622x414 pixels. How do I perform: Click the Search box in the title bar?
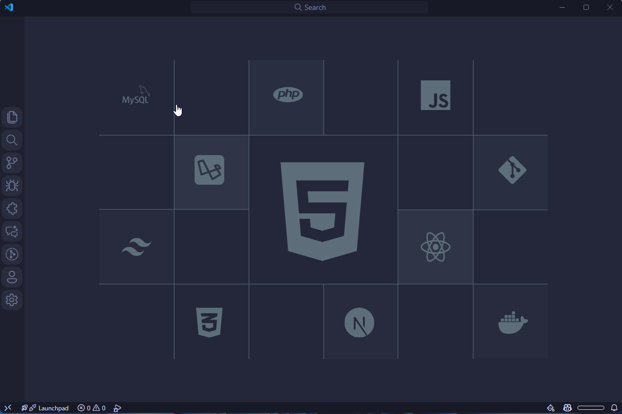[309, 7]
